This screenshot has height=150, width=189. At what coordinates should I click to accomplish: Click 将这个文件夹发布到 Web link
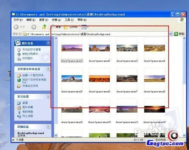(34, 81)
